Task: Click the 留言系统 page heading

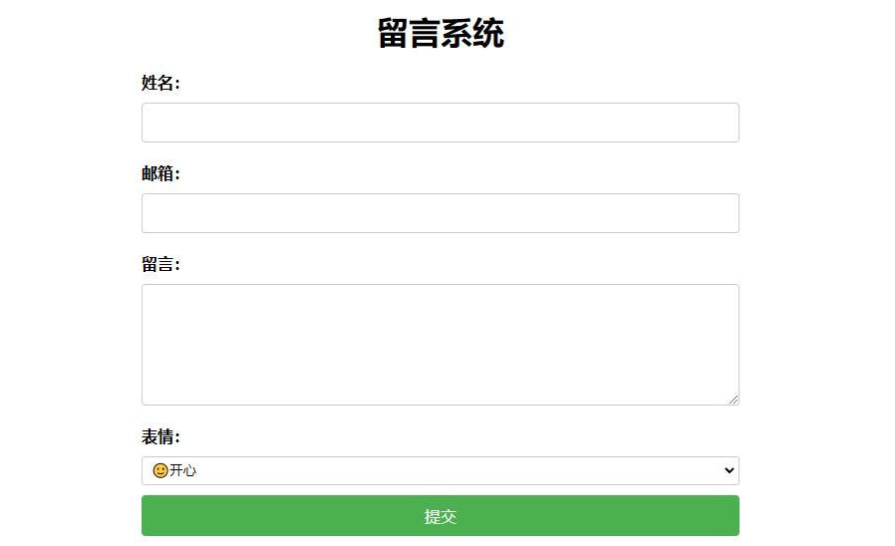Action: coord(441,34)
